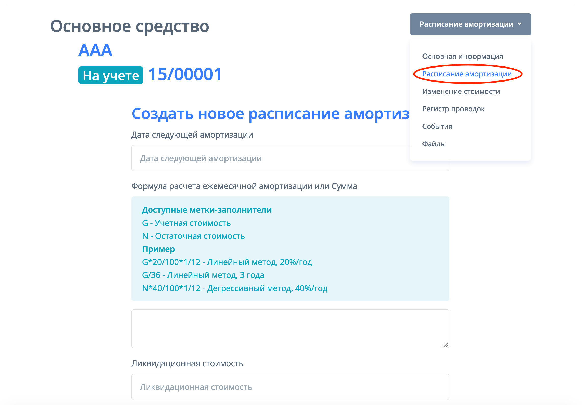Focus the amortization formula text area
Image resolution: width=582 pixels, height=405 pixels.
click(290, 329)
